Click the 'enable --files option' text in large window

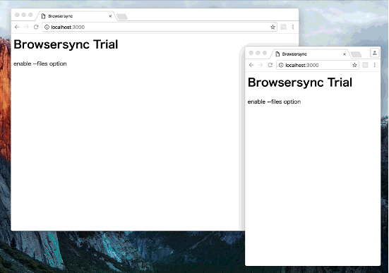coord(40,63)
